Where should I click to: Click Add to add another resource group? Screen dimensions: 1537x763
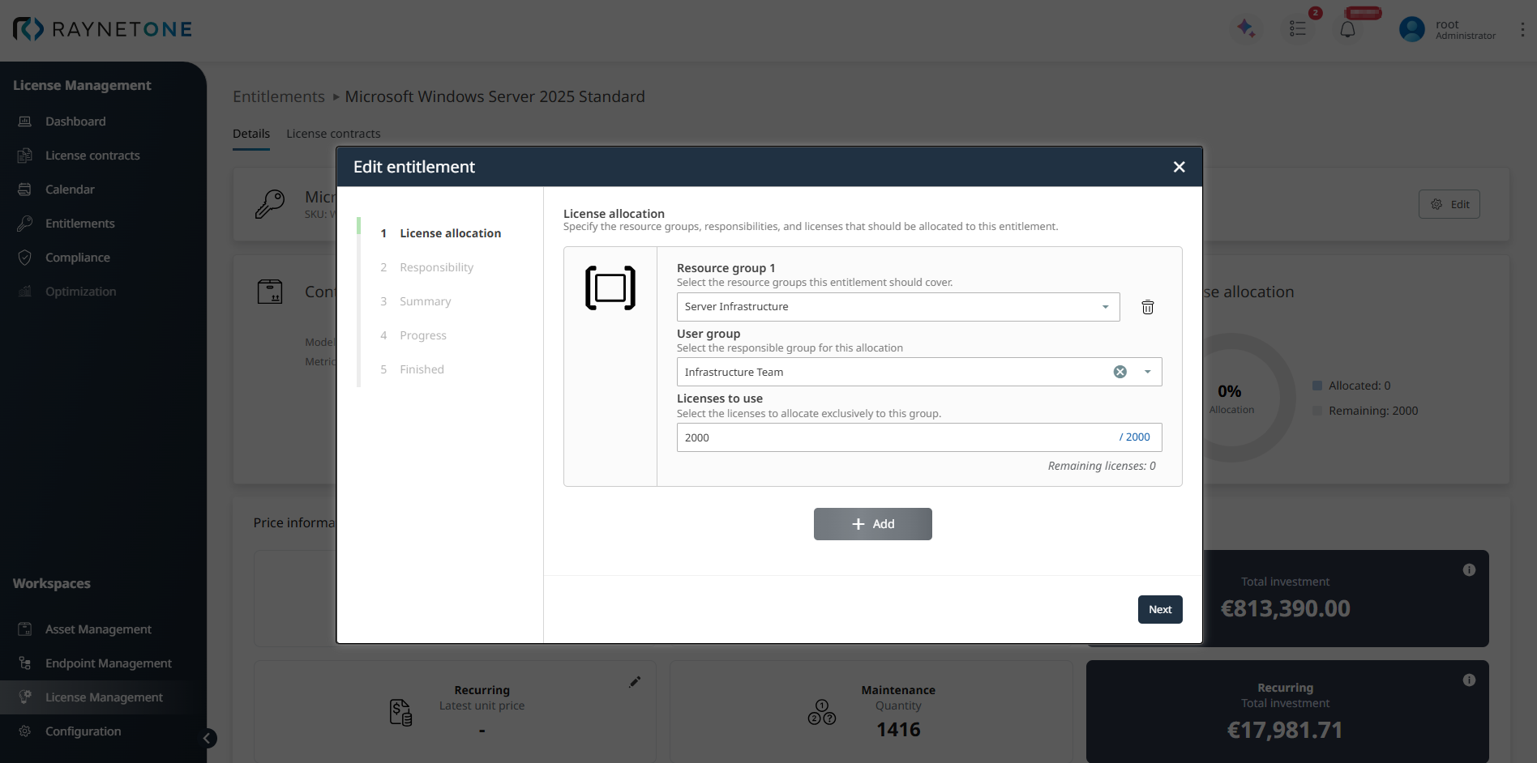pyautogui.click(x=873, y=524)
